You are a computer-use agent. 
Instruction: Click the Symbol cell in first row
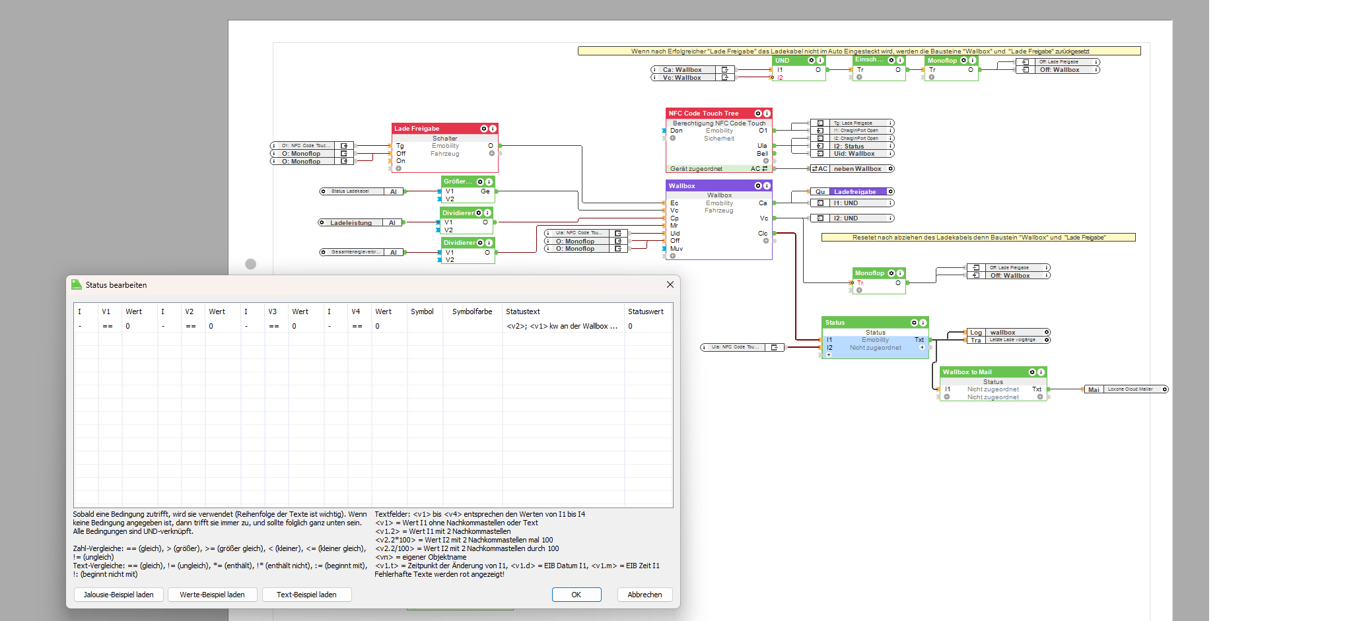[x=425, y=326]
